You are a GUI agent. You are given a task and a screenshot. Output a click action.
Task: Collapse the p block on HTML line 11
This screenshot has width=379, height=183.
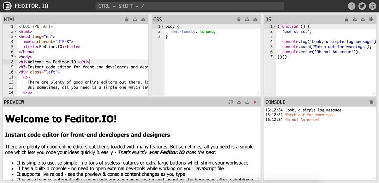click(x=15, y=77)
